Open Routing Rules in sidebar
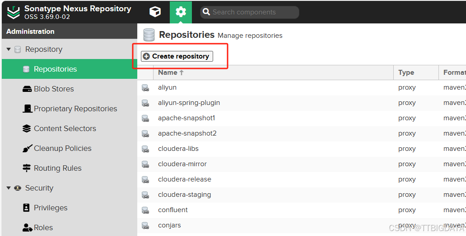The height and width of the screenshot is (236, 466). click(70, 168)
